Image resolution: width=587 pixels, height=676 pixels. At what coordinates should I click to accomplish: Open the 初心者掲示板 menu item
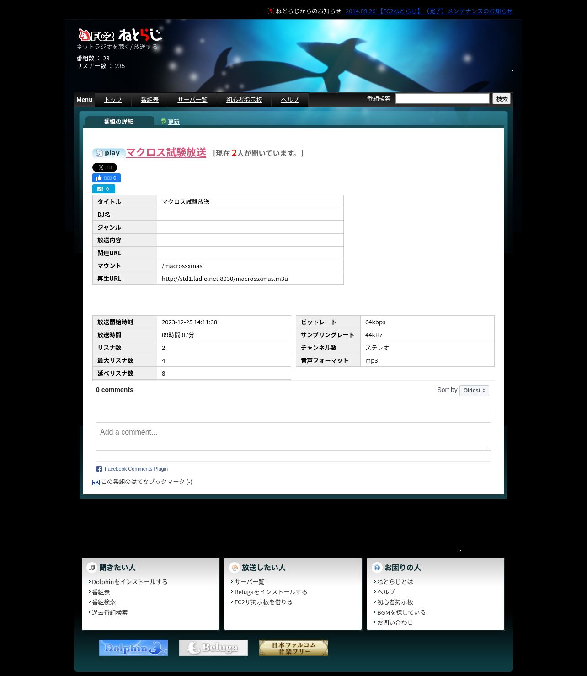[244, 100]
